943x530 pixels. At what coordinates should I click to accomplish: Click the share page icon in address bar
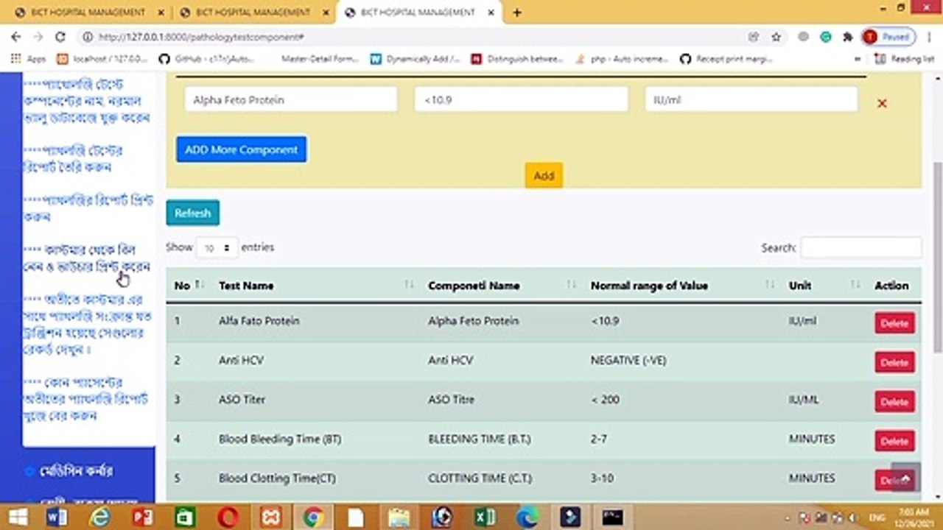[x=754, y=37]
